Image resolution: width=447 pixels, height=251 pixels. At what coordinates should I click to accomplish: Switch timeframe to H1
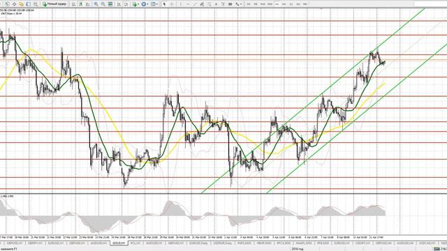277,4
